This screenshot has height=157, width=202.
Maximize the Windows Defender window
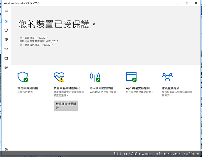point(187,3)
